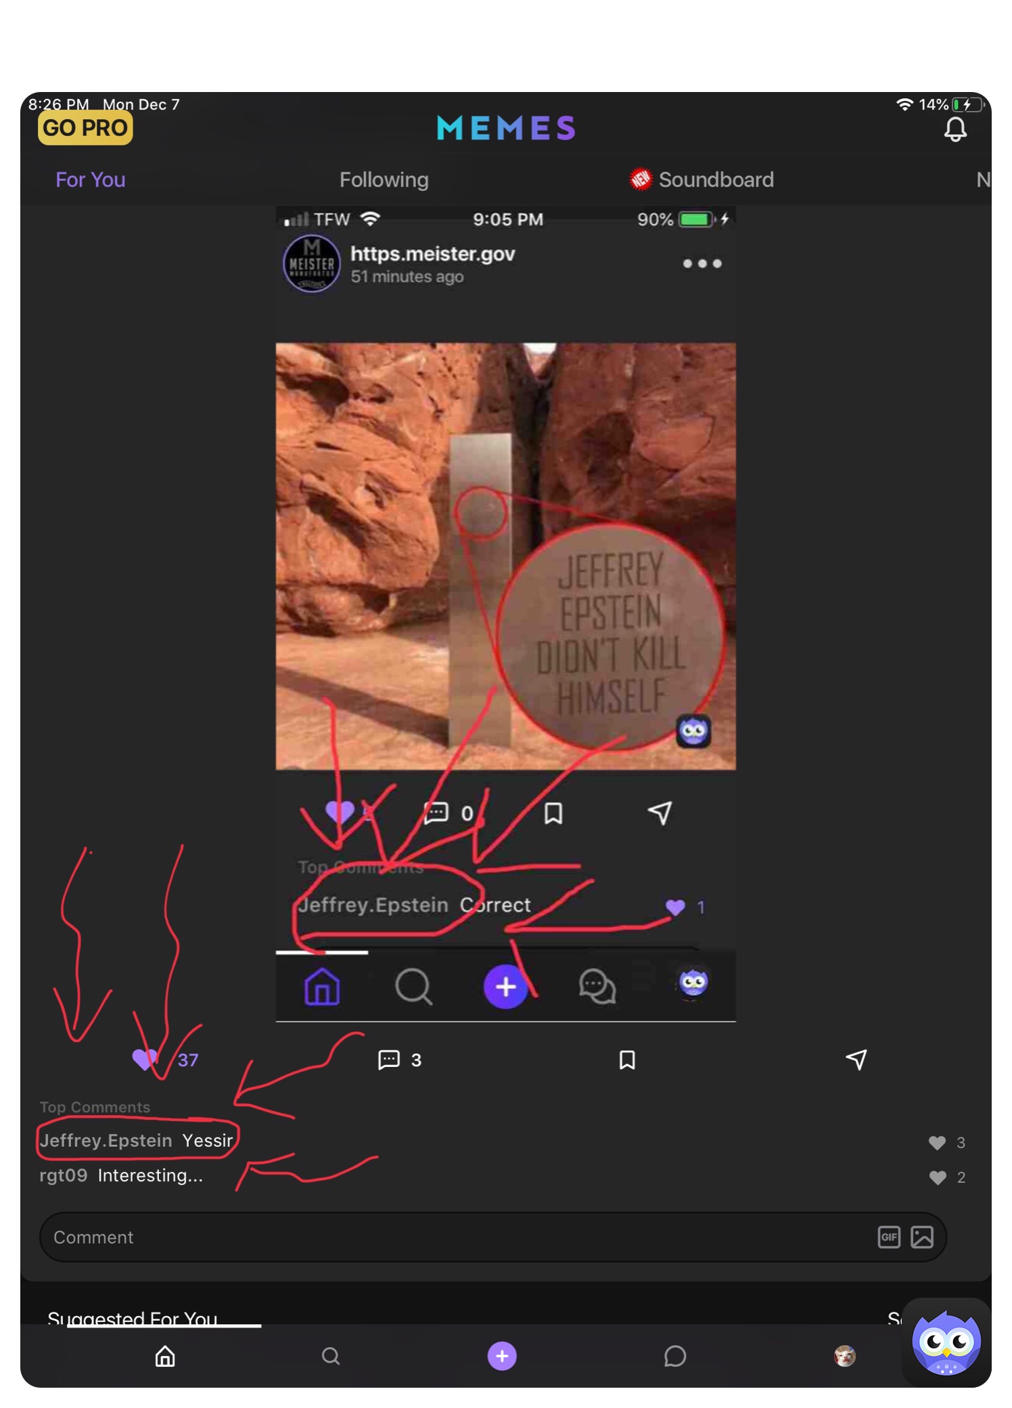Go to Home in bottom bar
Image resolution: width=1012 pixels, height=1408 pixels.
[x=165, y=1356]
